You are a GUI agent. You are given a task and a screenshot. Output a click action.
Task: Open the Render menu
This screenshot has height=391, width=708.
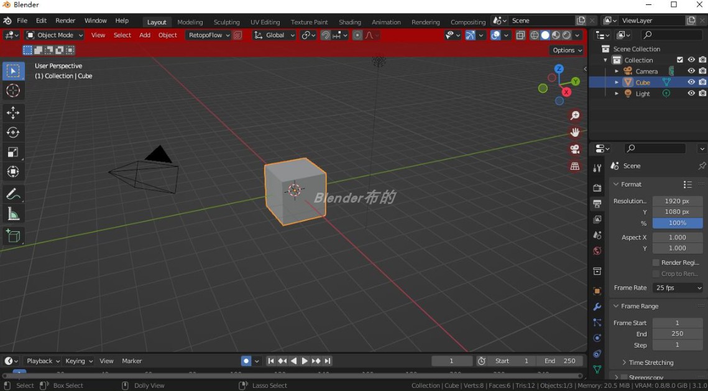click(65, 21)
